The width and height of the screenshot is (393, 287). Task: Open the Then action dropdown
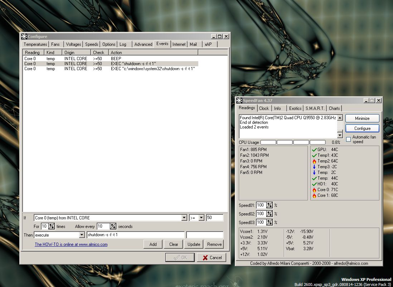coord(82,235)
